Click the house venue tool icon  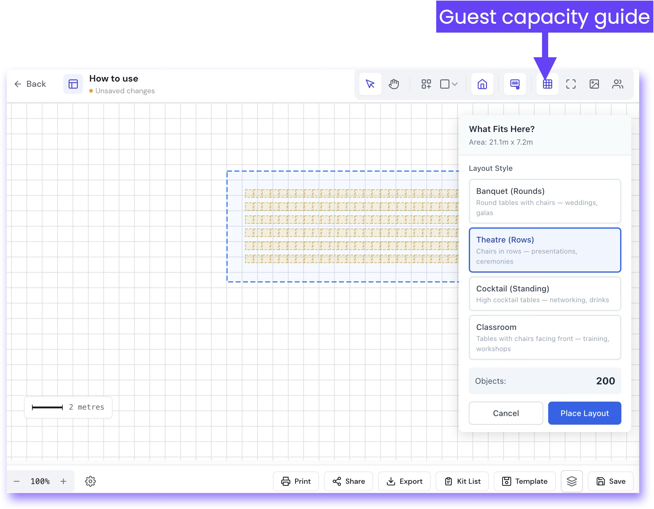tap(482, 84)
